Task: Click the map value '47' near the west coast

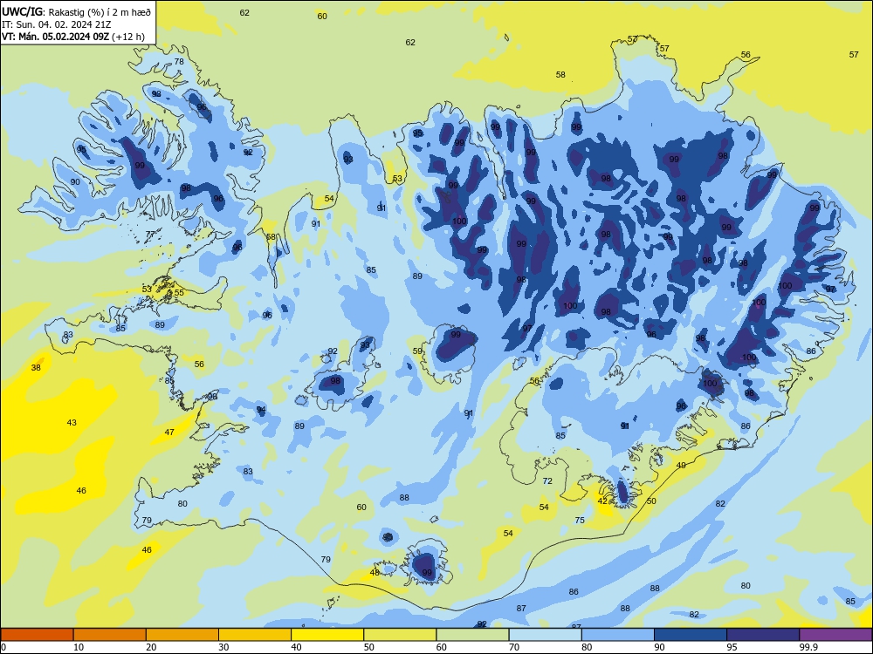Action: tap(170, 433)
